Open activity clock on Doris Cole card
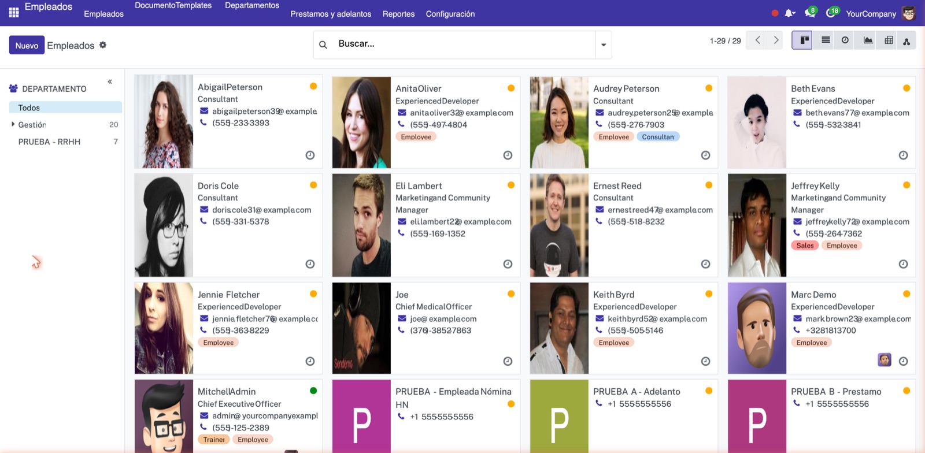This screenshot has width=925, height=453. pos(310,264)
